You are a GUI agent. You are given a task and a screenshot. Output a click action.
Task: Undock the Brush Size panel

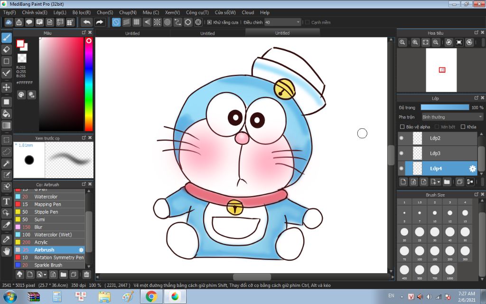click(x=477, y=194)
